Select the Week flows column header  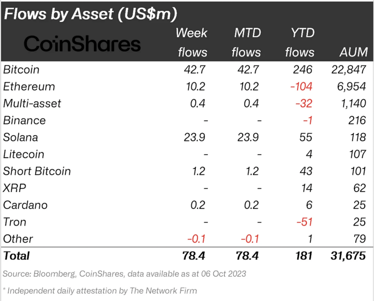pyautogui.click(x=192, y=42)
